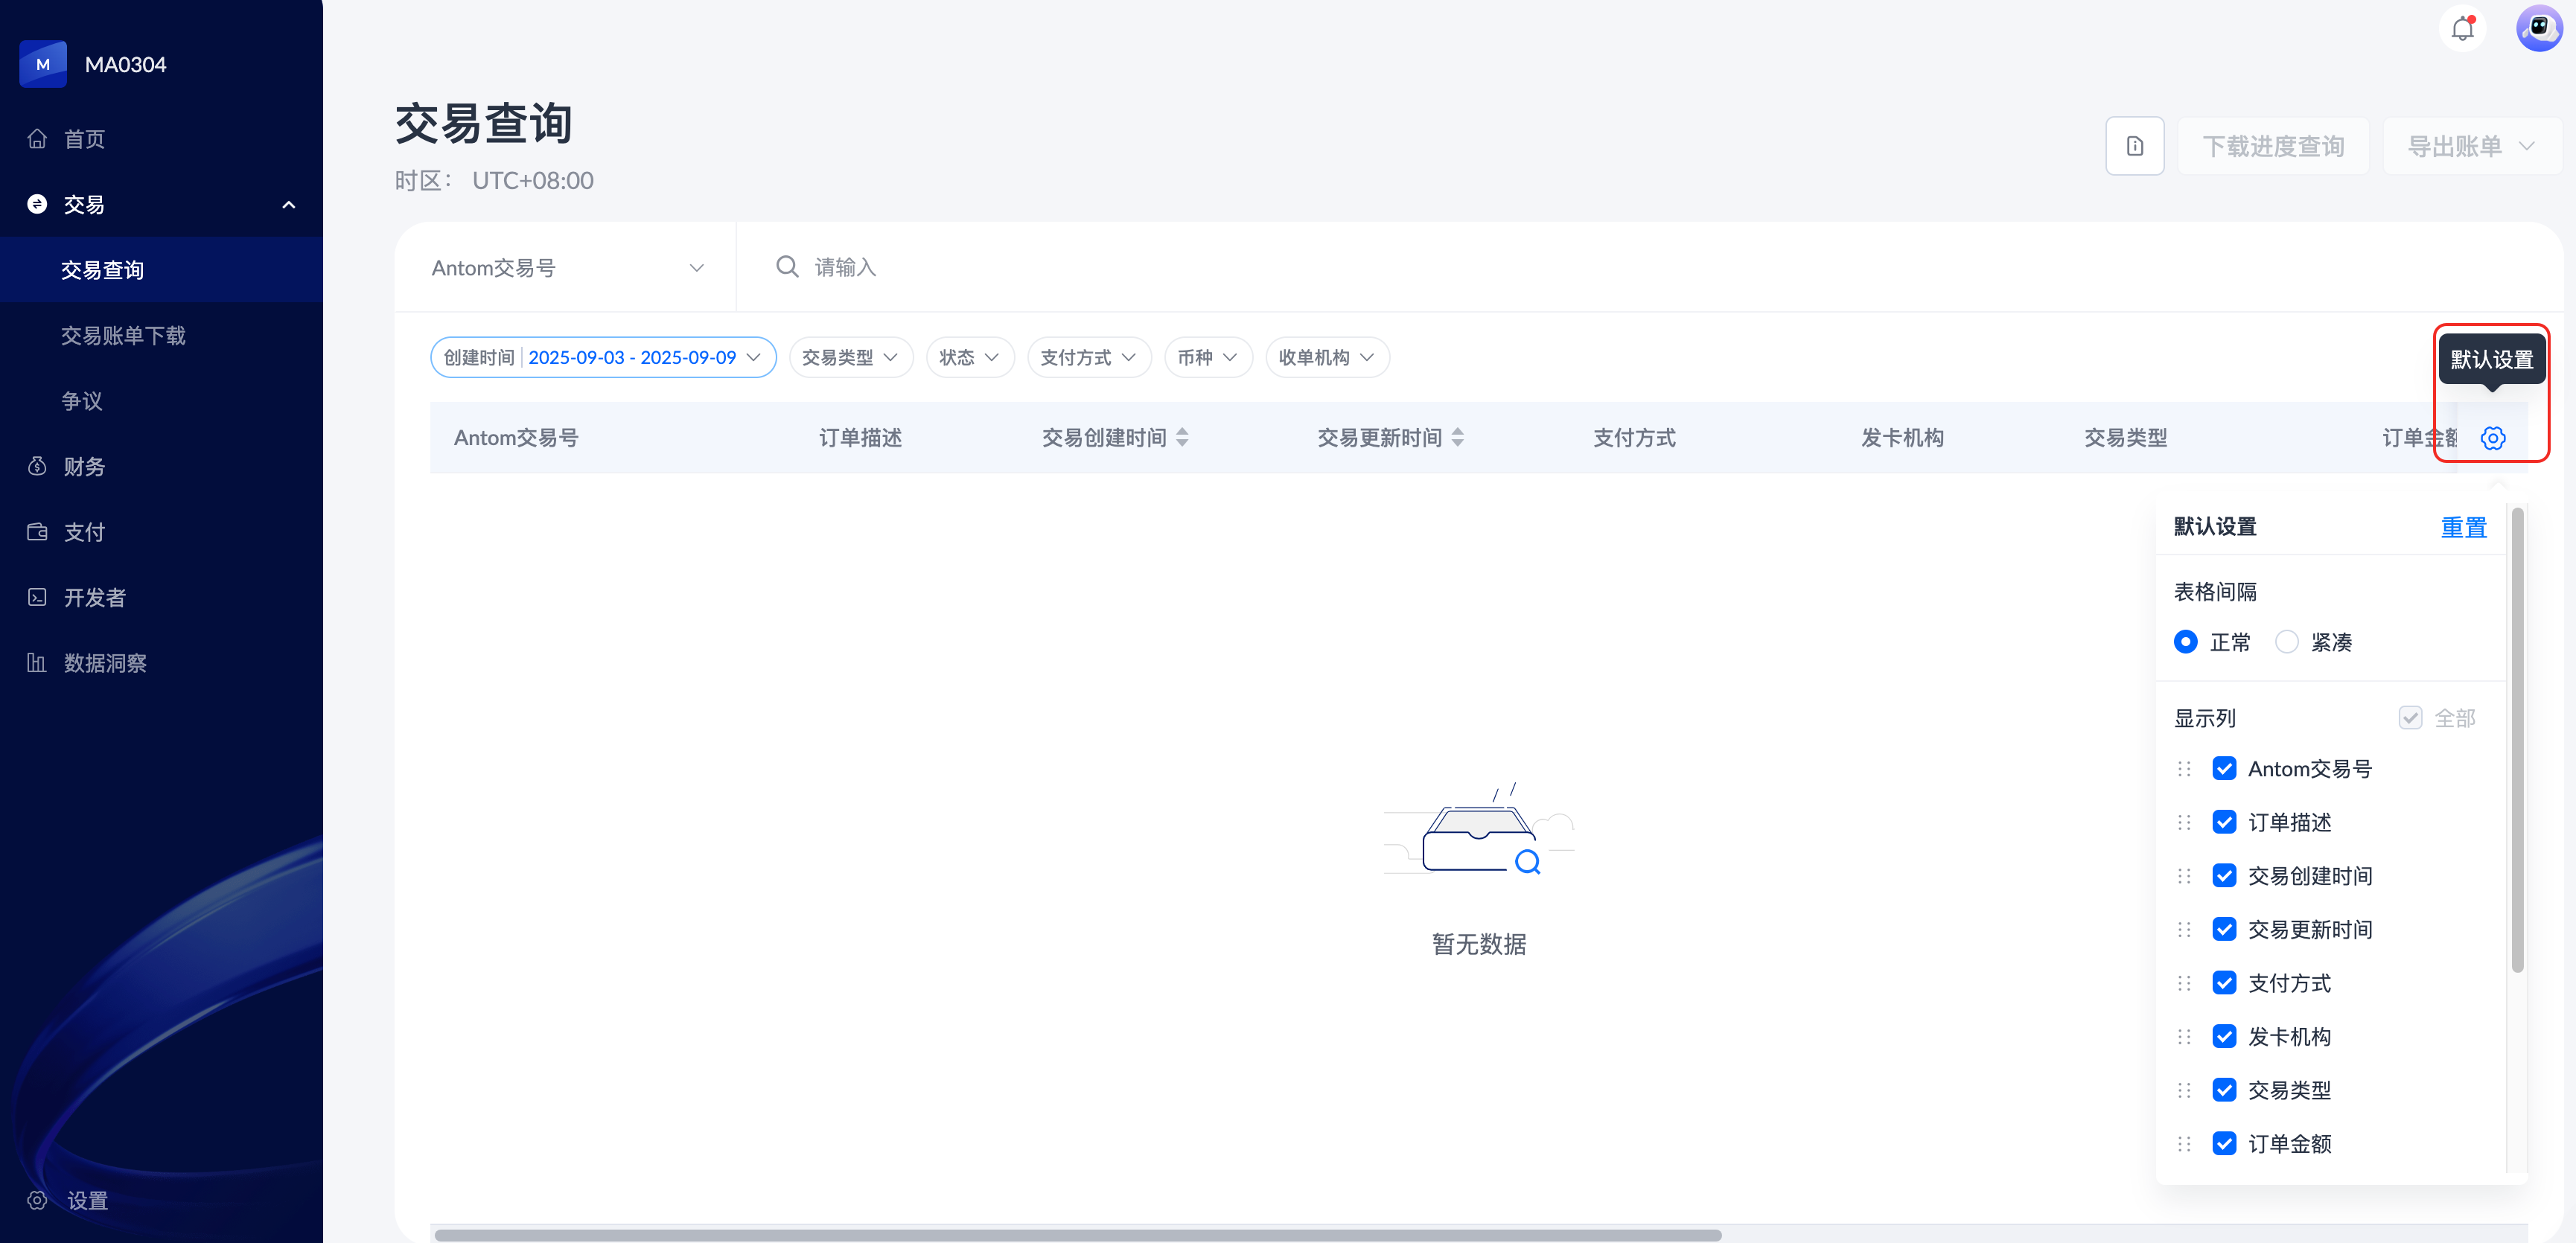Expand the Antom交易号 search type dropdown
The image size is (2576, 1243).
[566, 268]
